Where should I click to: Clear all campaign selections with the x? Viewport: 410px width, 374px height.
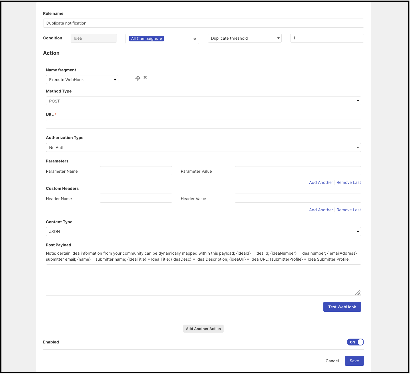click(195, 39)
